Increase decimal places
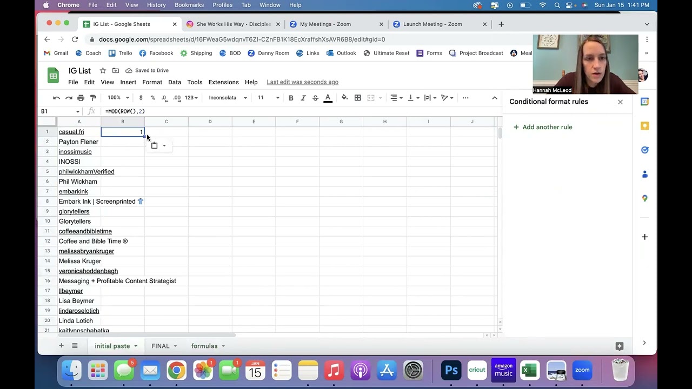This screenshot has height=389, width=692. point(177,98)
